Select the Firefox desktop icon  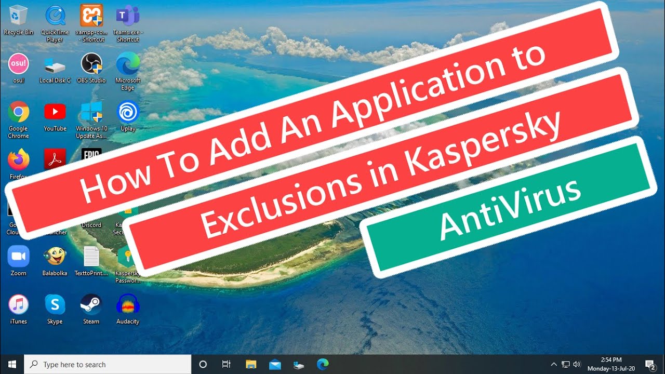(18, 164)
